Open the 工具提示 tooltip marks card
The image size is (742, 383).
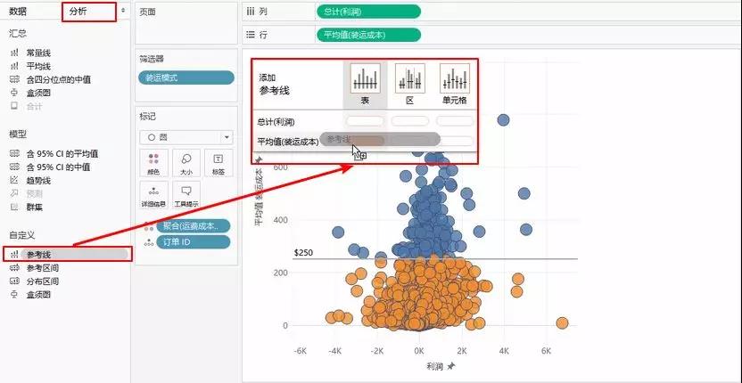pyautogui.click(x=186, y=194)
